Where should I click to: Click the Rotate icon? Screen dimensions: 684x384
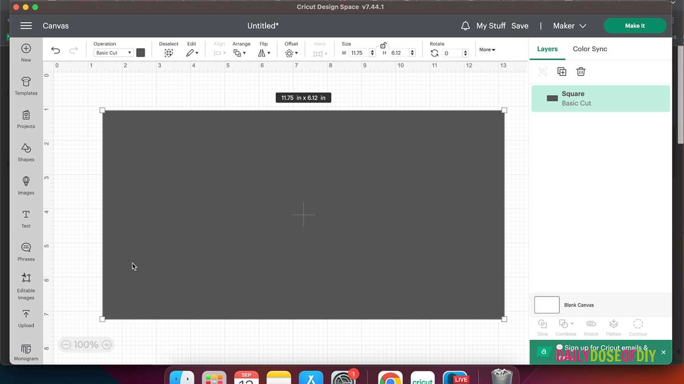pyautogui.click(x=435, y=53)
